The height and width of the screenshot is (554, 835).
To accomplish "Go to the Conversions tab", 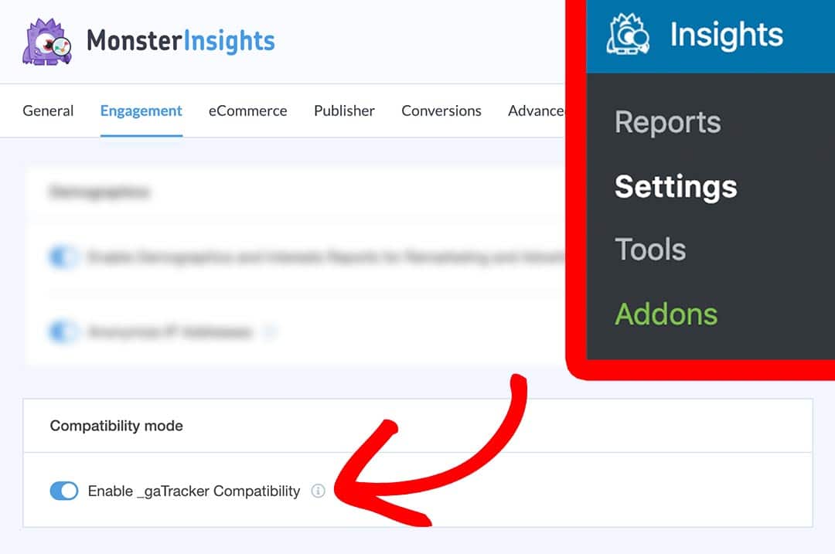I will (441, 111).
